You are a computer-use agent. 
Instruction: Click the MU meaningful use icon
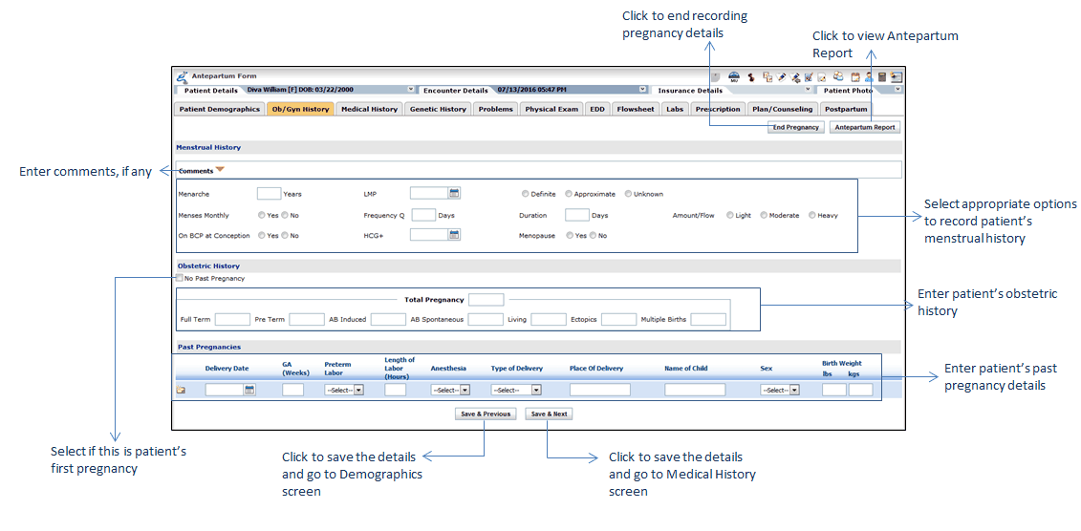(x=734, y=76)
